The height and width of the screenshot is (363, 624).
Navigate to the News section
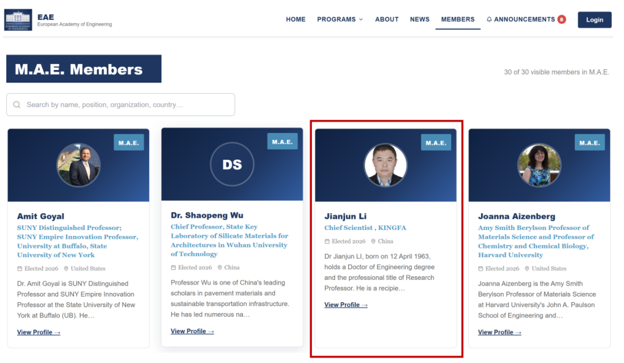click(420, 20)
